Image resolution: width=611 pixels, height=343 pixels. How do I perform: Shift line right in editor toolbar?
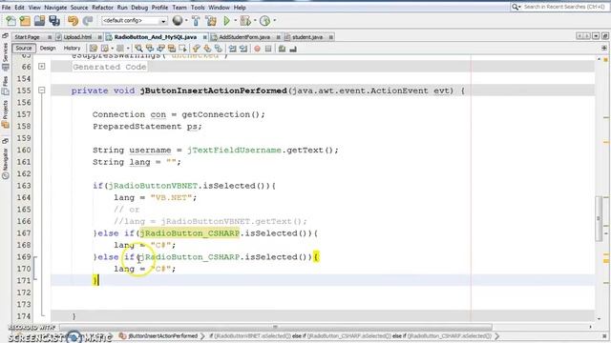pyautogui.click(x=243, y=49)
